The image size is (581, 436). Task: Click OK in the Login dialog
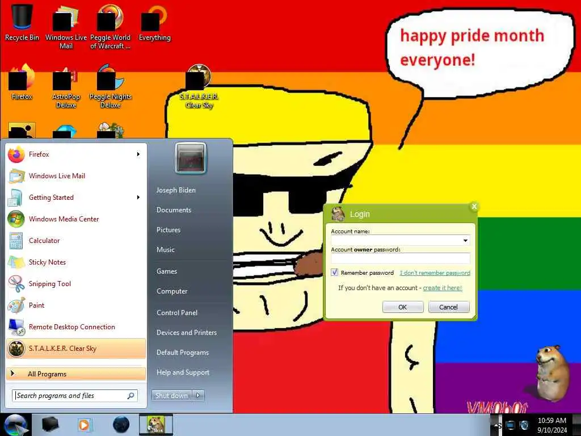pos(403,307)
